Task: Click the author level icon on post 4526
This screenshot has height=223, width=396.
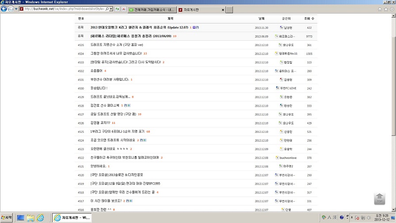Action: coord(280,123)
